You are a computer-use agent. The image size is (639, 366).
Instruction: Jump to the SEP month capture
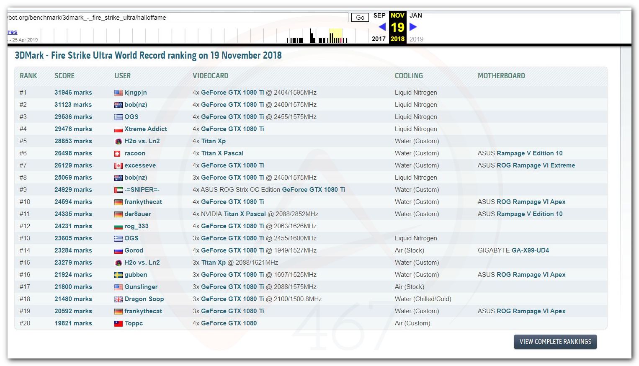(x=379, y=15)
